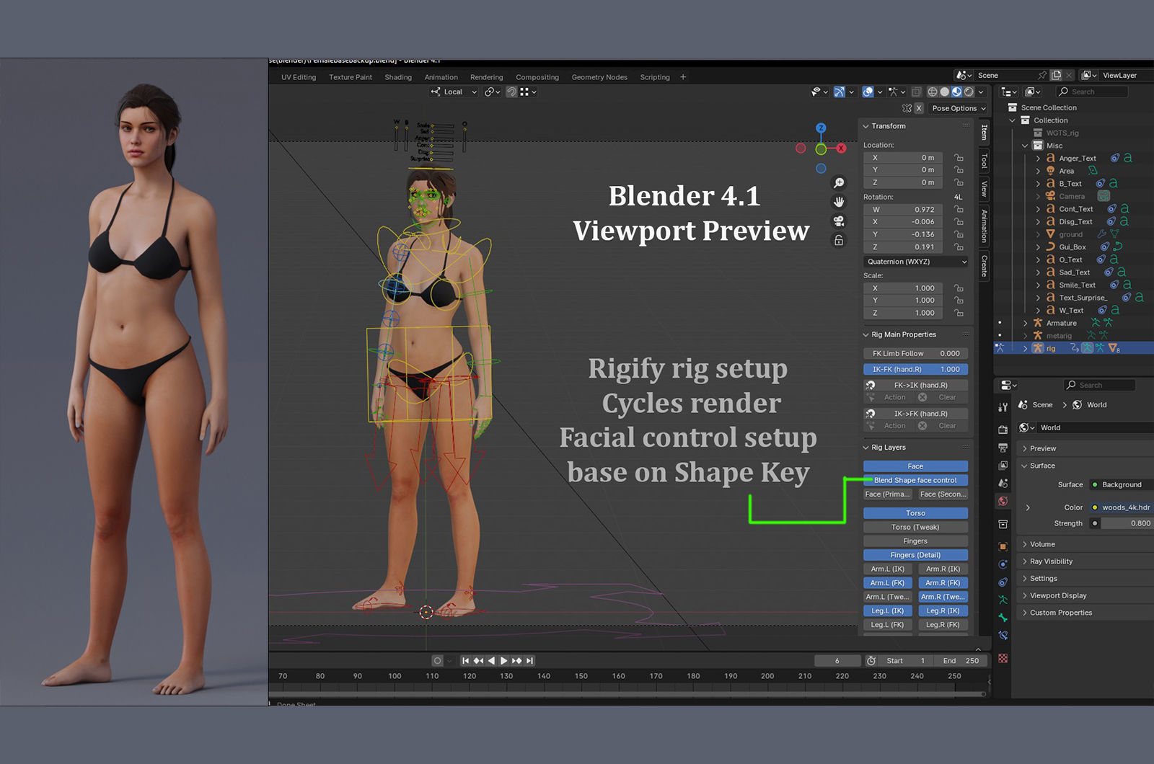Open the Local transform orientation dropdown
This screenshot has width=1154, height=764.
point(454,92)
